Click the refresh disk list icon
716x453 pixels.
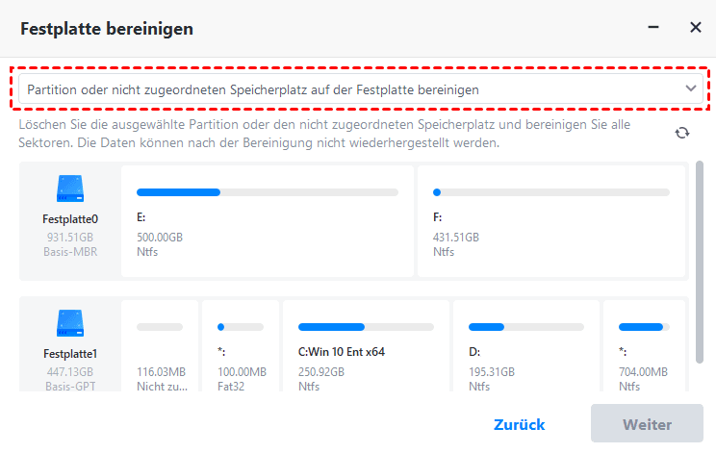[681, 134]
